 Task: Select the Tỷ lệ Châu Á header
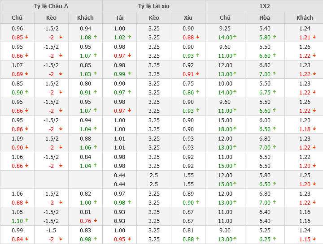click(x=51, y=6)
